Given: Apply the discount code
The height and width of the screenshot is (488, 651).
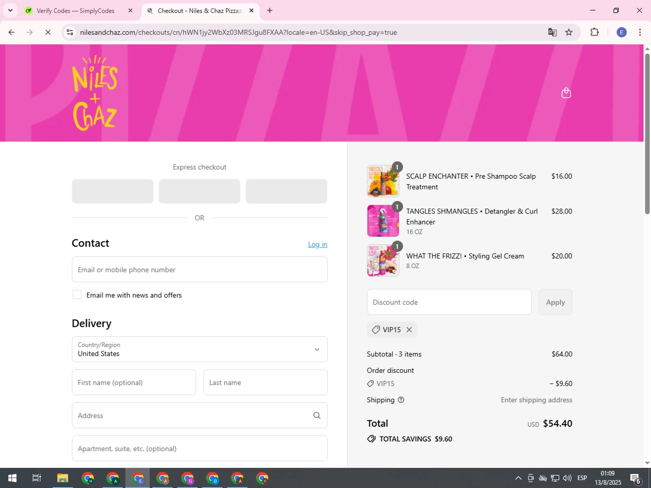Looking at the screenshot, I should point(555,302).
